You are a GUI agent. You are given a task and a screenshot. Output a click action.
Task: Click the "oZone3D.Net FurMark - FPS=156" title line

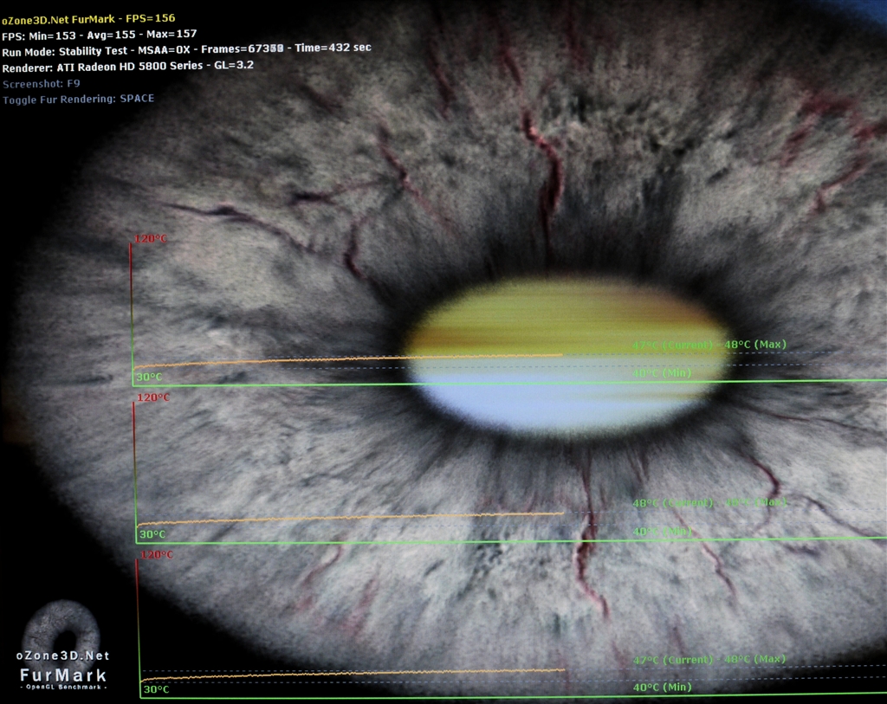click(88, 19)
